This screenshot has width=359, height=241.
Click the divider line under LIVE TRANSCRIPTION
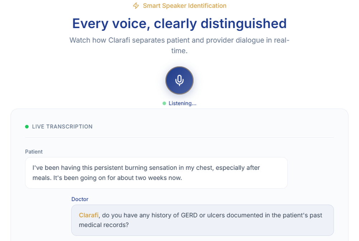[x=179, y=137]
